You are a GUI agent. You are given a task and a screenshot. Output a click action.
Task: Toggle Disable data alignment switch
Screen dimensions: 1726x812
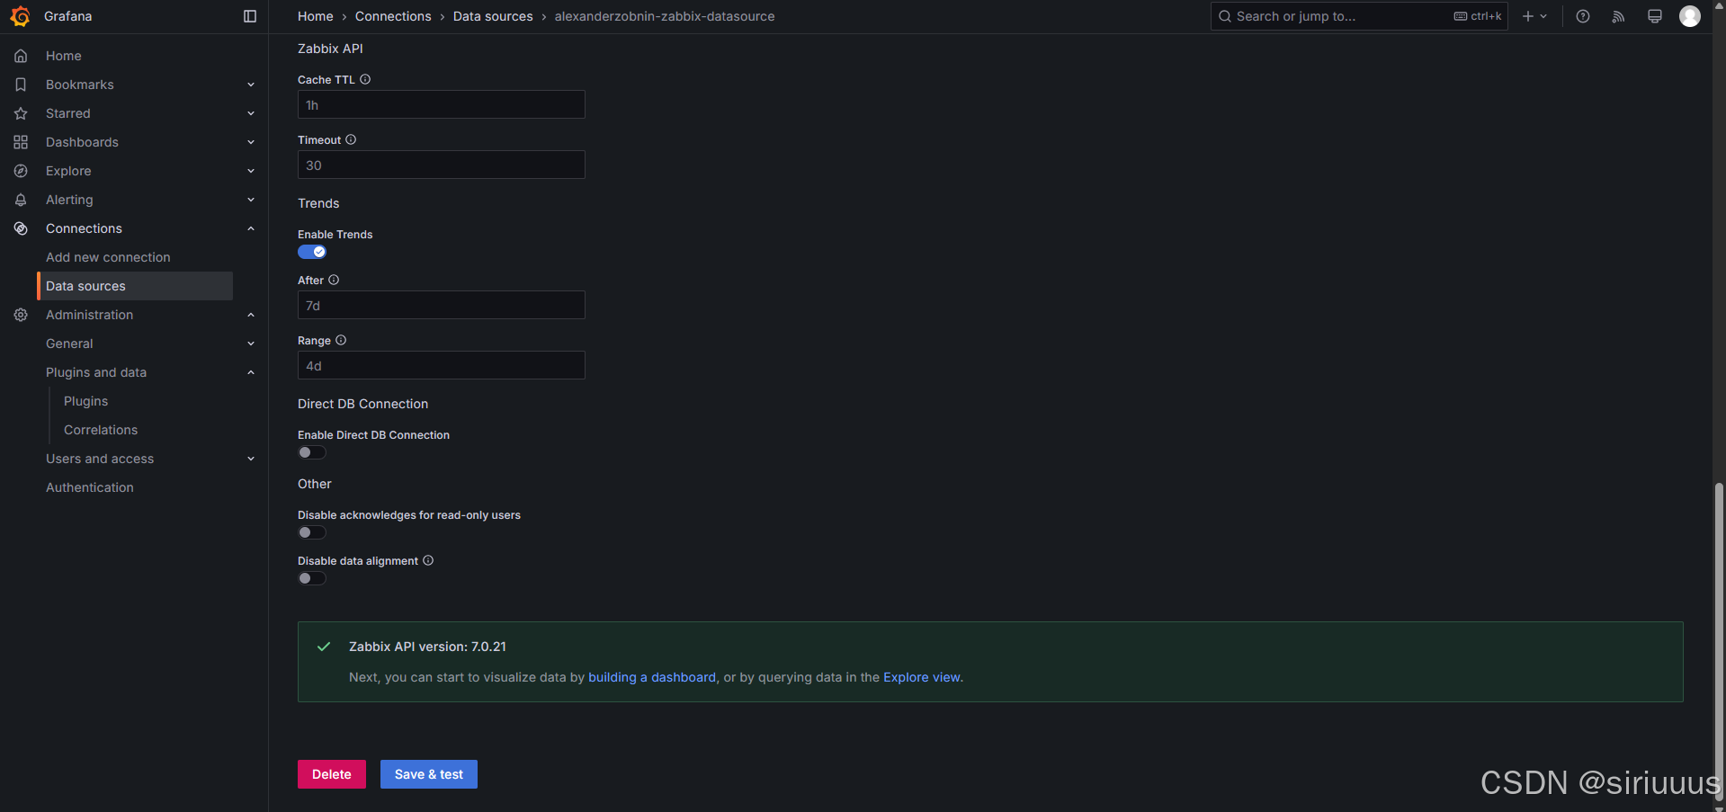(312, 578)
